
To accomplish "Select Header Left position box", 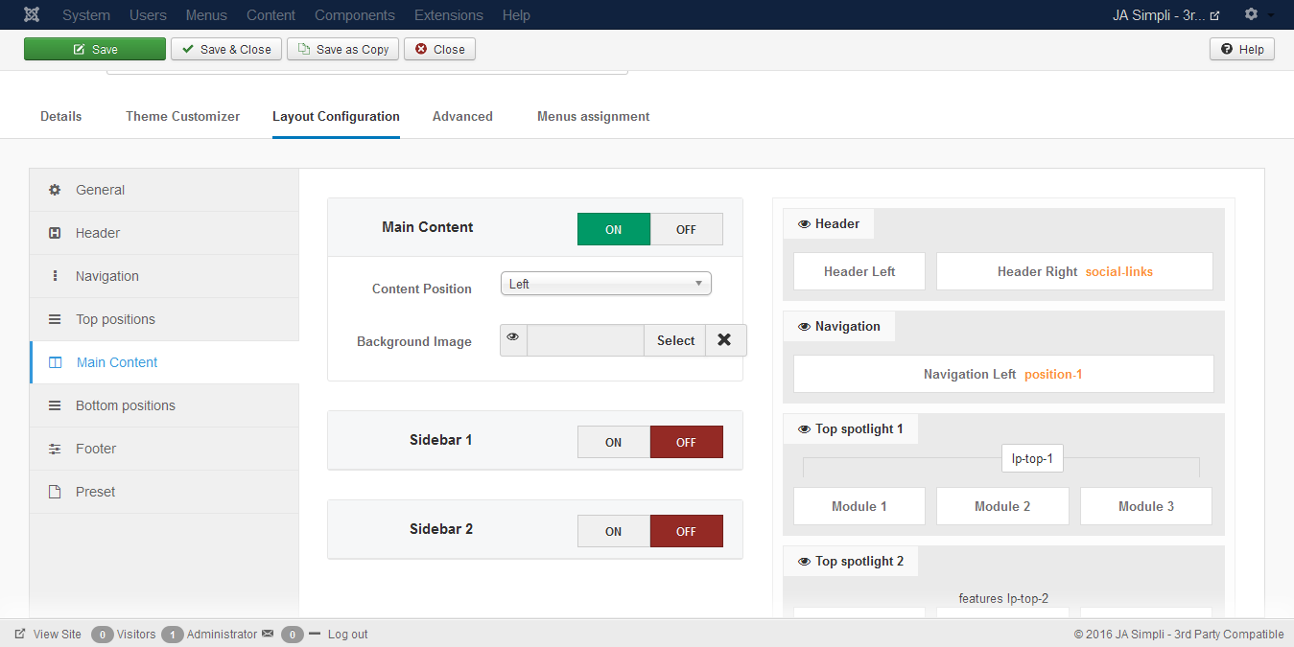I will 859,271.
